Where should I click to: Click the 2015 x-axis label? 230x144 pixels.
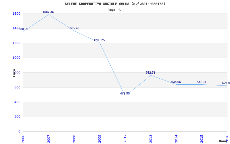coord(202,139)
